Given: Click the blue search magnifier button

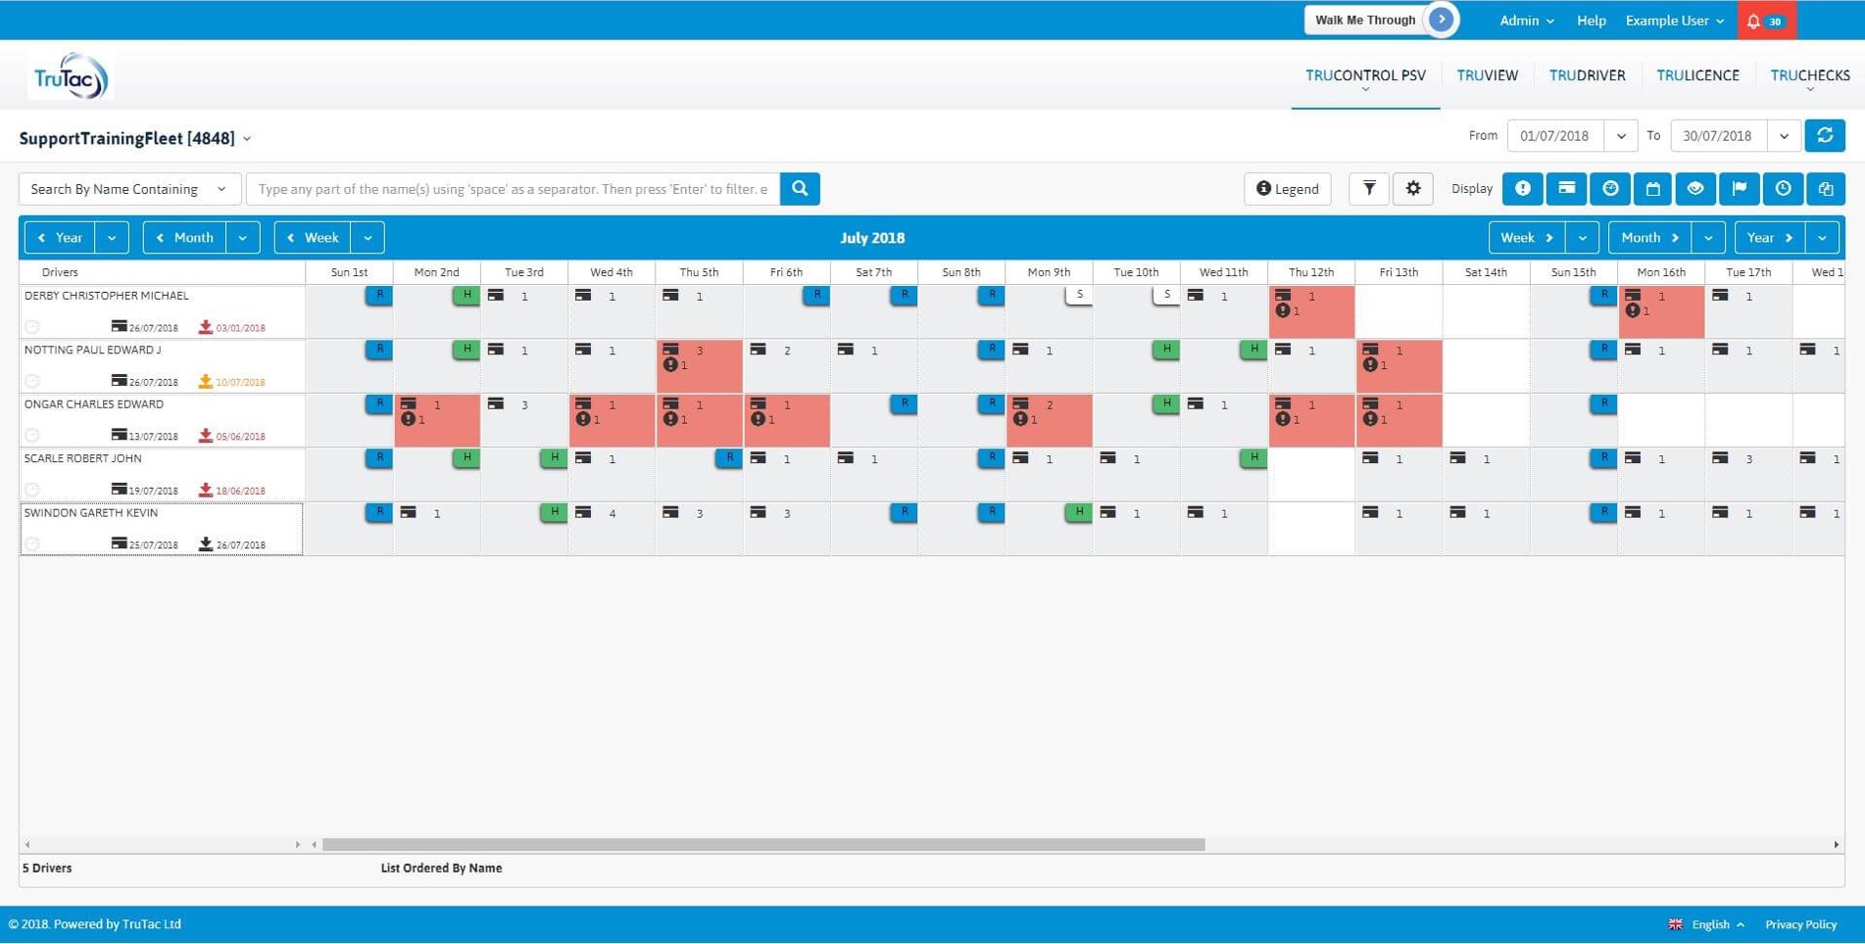Looking at the screenshot, I should click(x=800, y=189).
